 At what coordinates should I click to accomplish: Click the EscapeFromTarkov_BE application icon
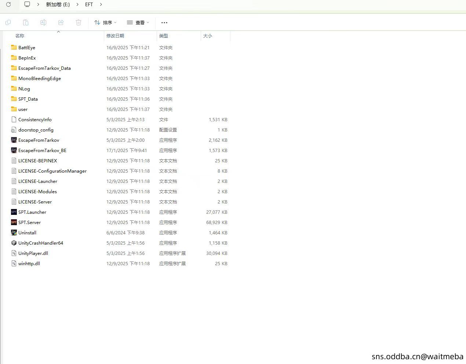[x=14, y=150]
